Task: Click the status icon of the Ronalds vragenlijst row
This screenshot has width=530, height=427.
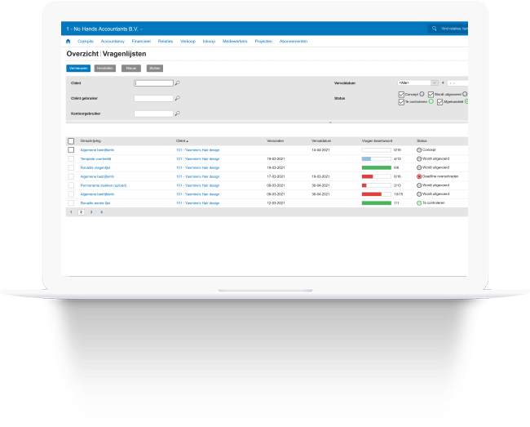Action: [x=419, y=167]
